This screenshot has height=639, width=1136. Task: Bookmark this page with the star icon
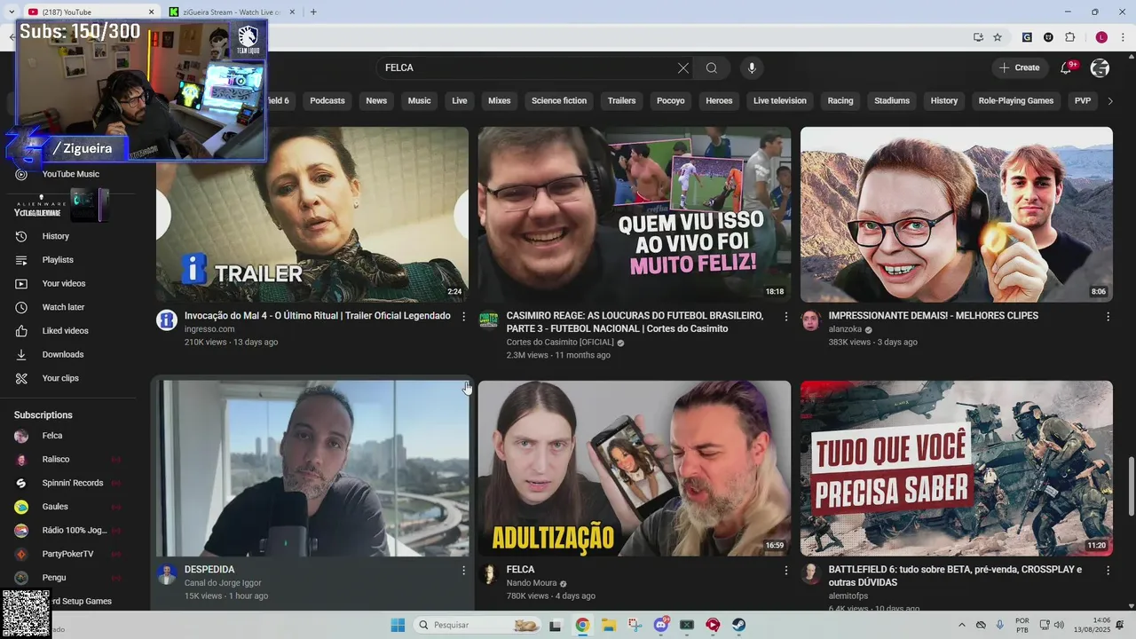(x=998, y=37)
